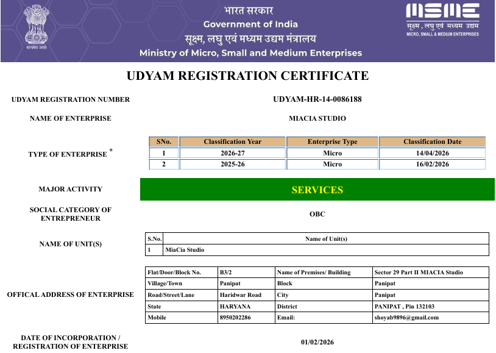Click the Classification Year column header
Viewport: 496px width, 353px height.
[x=233, y=141]
